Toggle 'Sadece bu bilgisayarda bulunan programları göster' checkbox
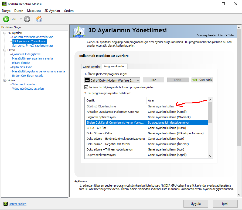 click(x=86, y=87)
